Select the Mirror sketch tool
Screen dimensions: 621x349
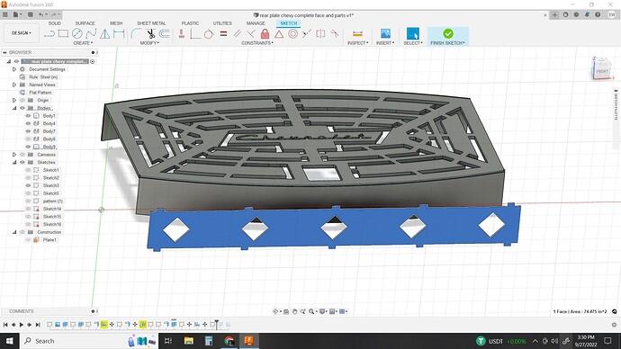click(105, 33)
